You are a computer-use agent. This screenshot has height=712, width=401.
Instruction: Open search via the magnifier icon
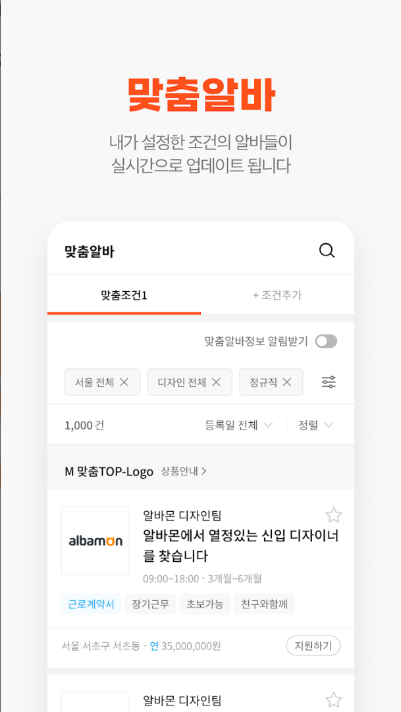point(326,250)
